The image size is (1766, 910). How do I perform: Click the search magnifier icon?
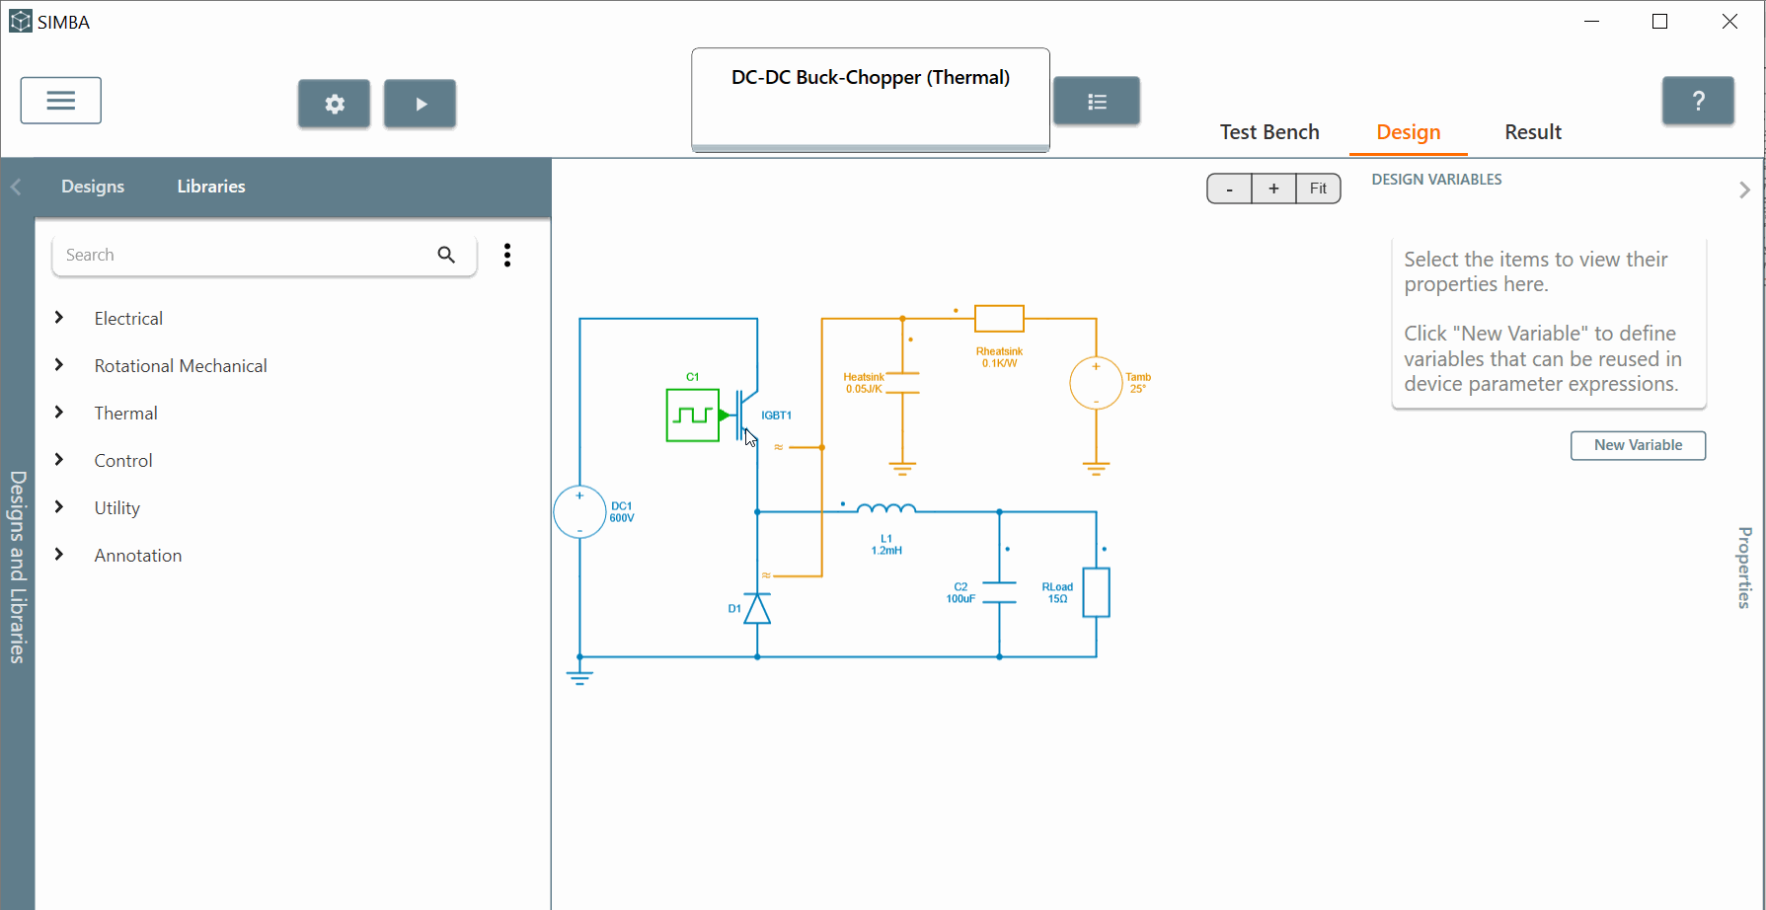[446, 255]
